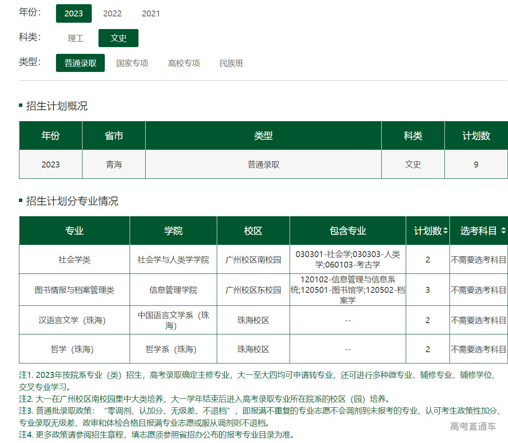This screenshot has height=443, width=508.
Task: Switch to year 2022
Action: click(x=112, y=13)
